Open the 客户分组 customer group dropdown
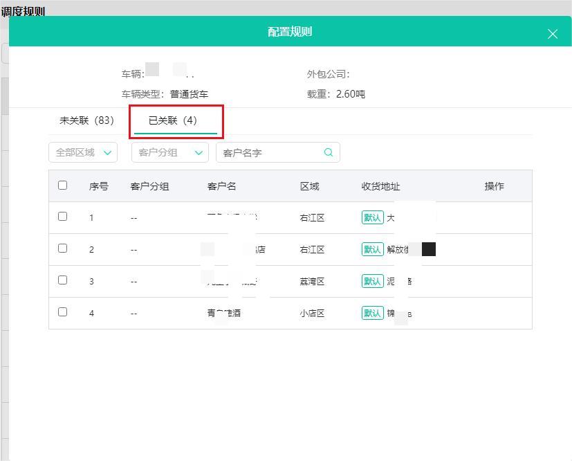Screen dimensions: 572x461 pos(166,152)
